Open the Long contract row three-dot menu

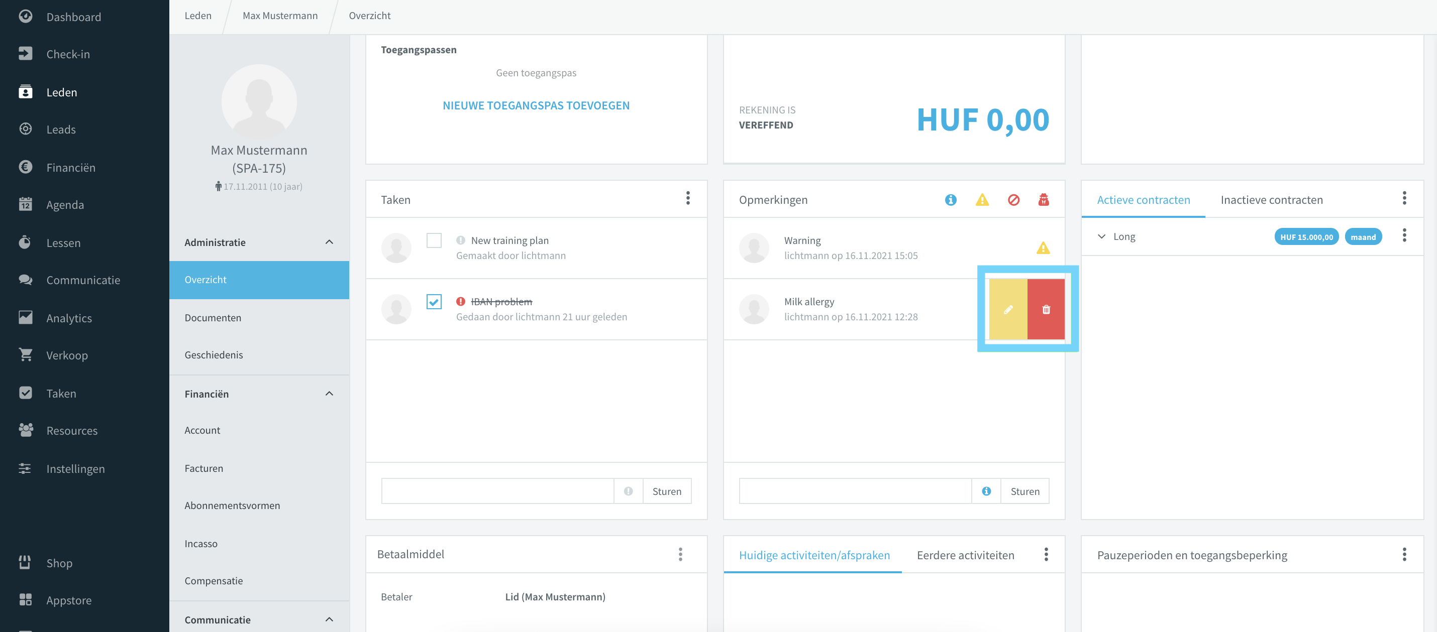tap(1404, 235)
